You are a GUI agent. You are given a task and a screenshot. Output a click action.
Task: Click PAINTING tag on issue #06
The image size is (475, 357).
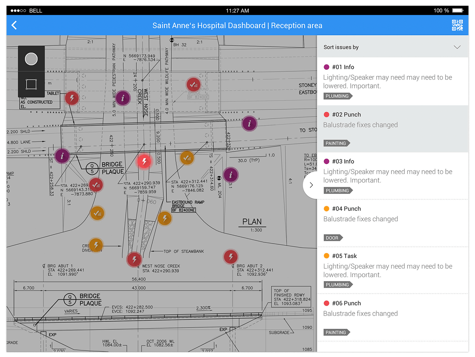(x=337, y=333)
